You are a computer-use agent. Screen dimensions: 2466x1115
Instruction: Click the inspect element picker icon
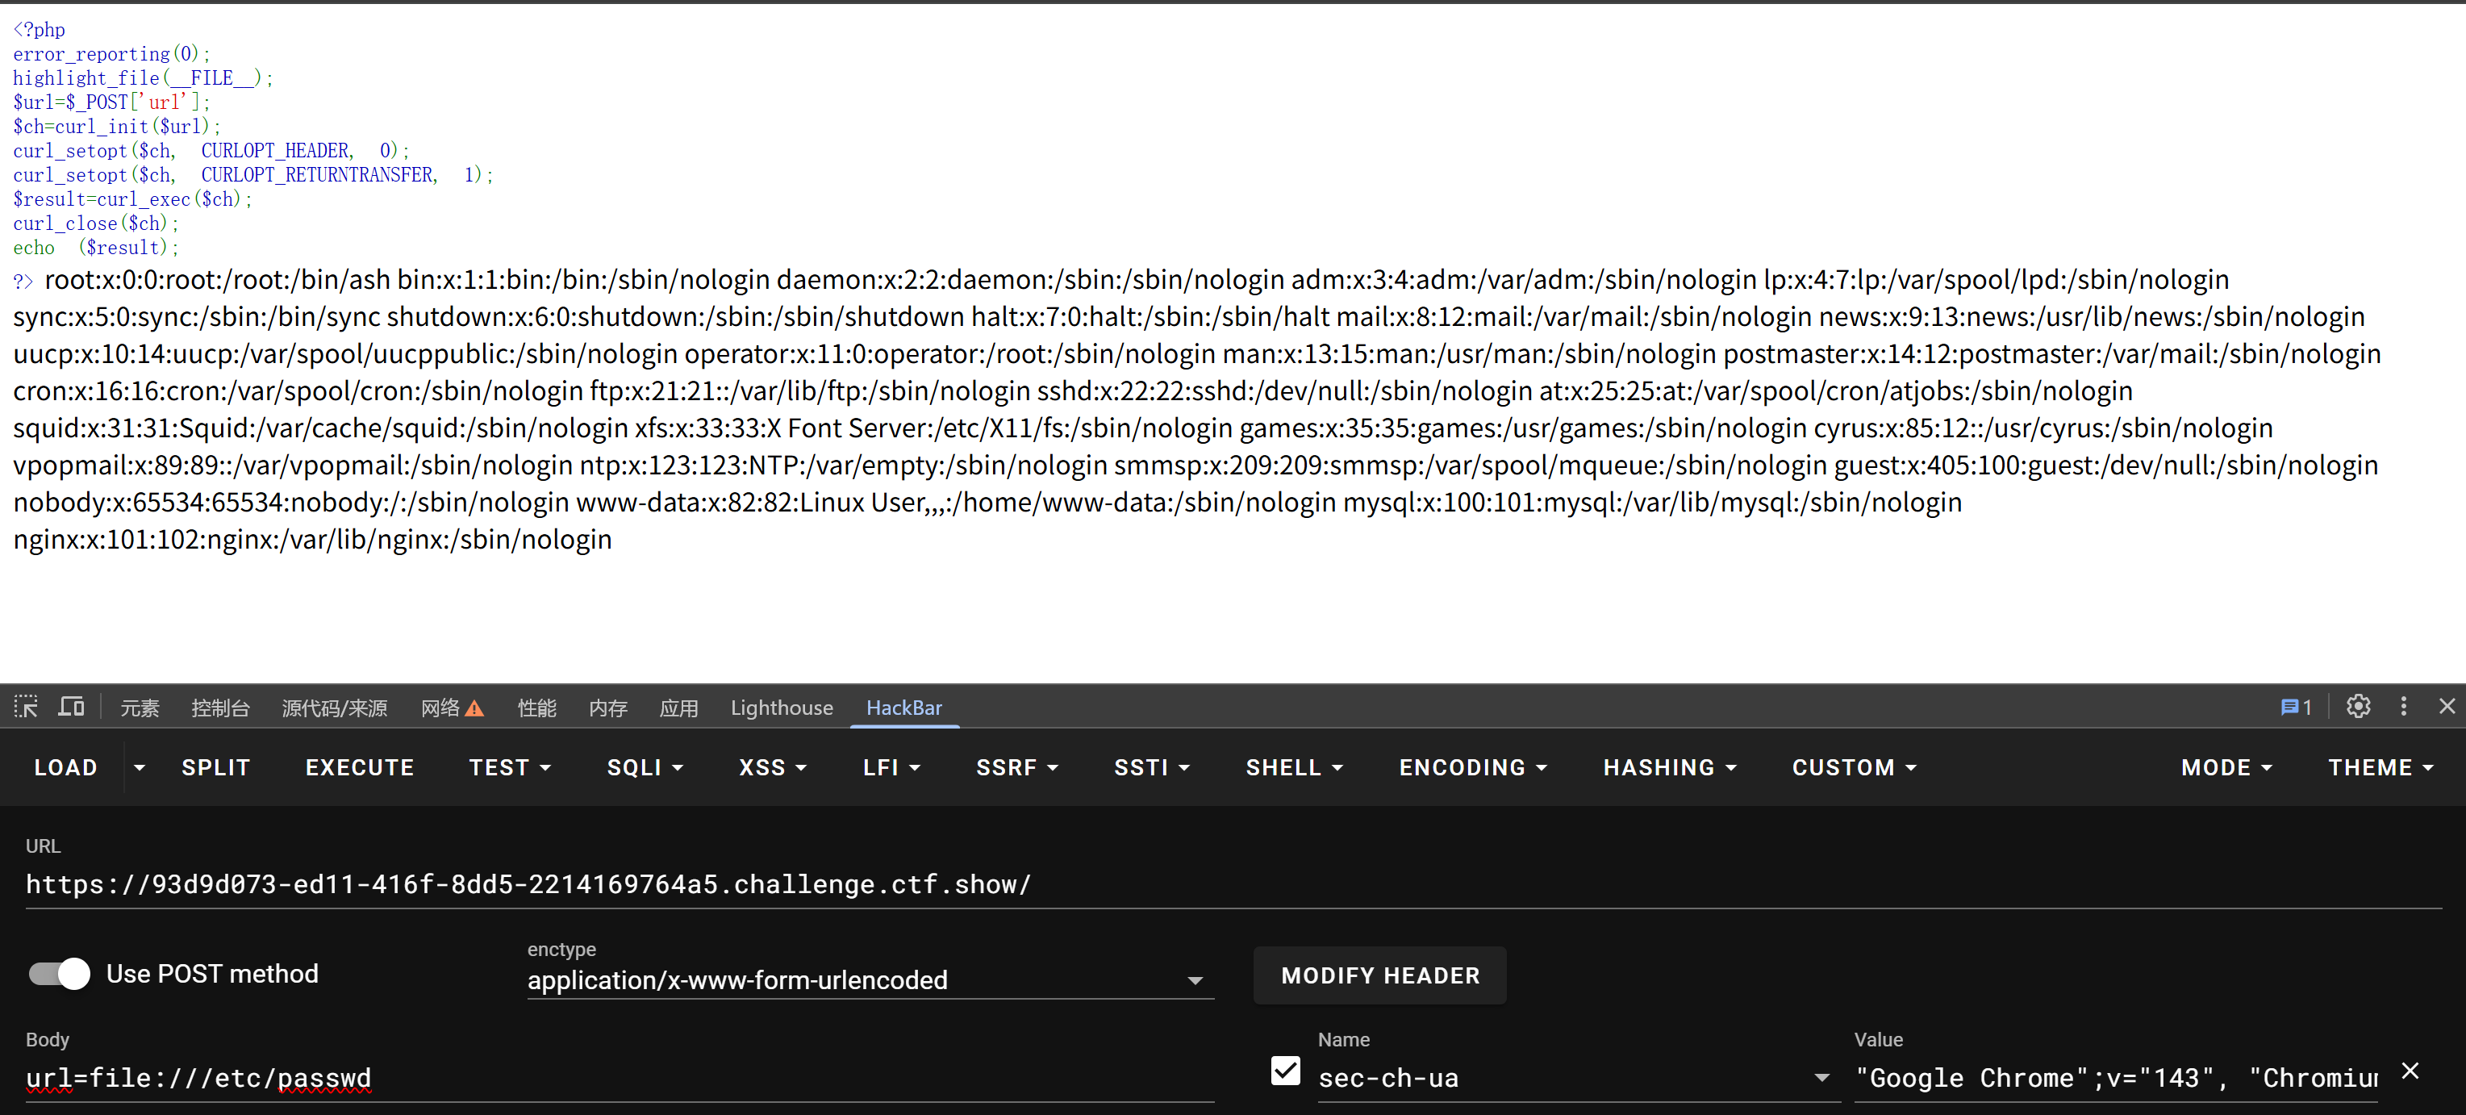click(26, 708)
